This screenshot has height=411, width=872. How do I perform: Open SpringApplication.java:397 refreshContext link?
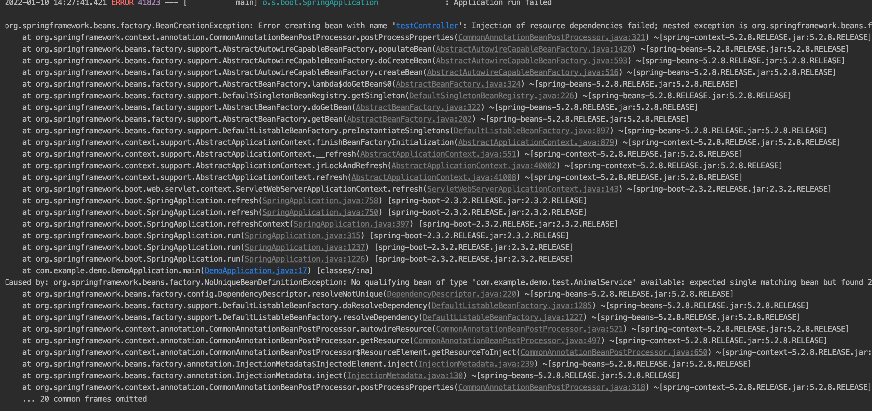[x=351, y=224]
